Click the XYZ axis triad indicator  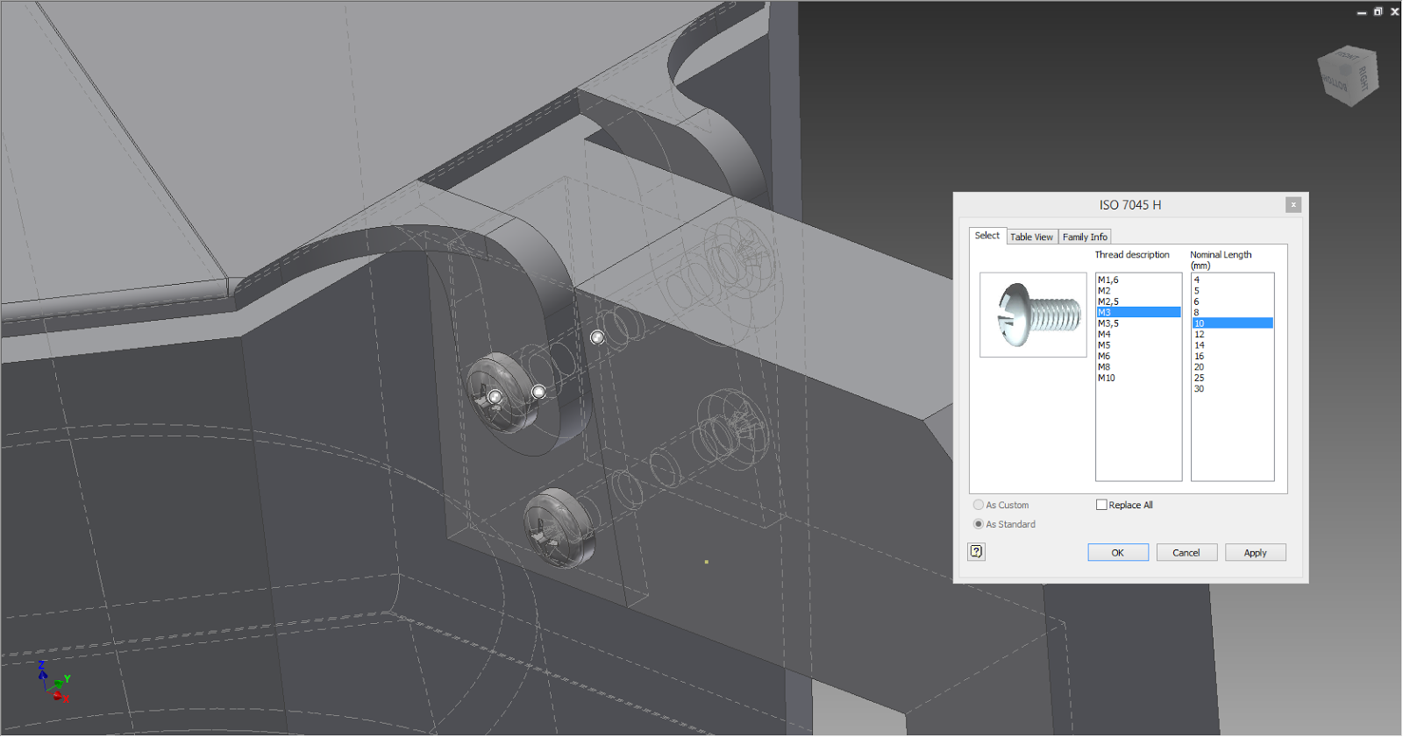53,682
